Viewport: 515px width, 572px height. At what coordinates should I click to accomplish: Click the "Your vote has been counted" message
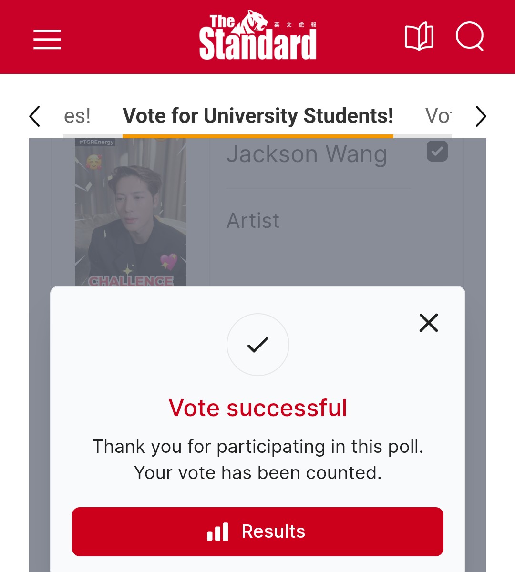pos(257,473)
